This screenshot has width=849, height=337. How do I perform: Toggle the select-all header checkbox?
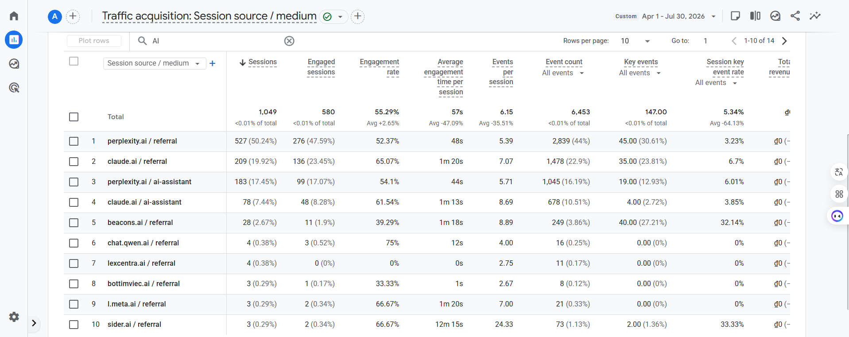[74, 61]
